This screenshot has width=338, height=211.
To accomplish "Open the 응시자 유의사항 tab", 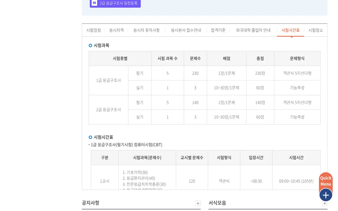I will pos(146,30).
